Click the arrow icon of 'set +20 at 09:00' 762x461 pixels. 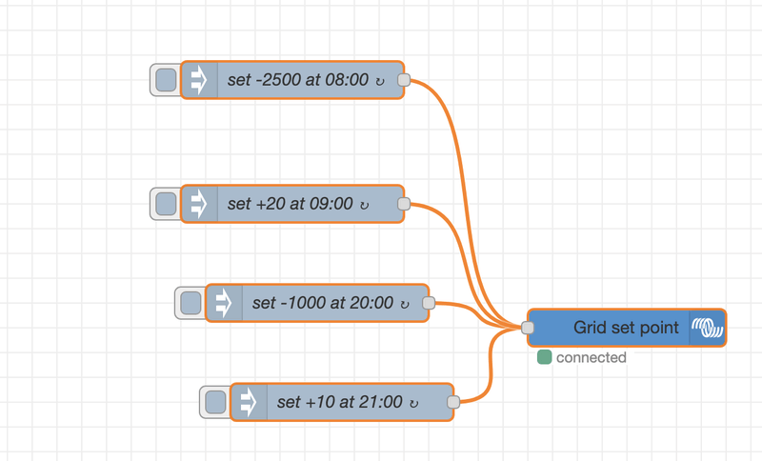tap(199, 204)
